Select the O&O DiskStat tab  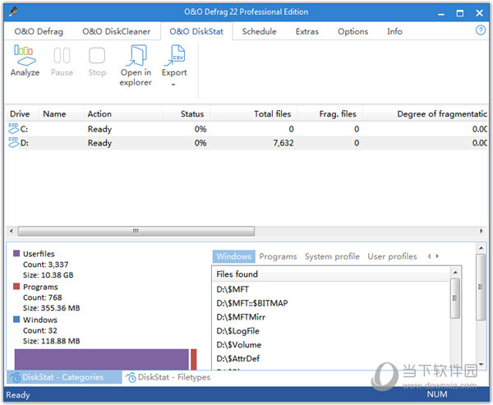(x=196, y=31)
